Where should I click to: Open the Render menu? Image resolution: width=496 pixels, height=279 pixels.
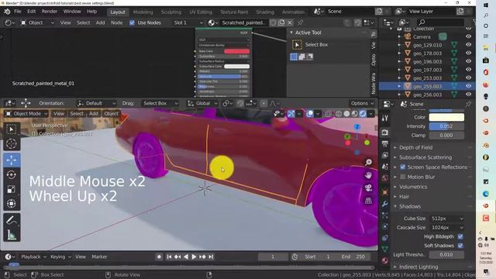[x=50, y=12]
